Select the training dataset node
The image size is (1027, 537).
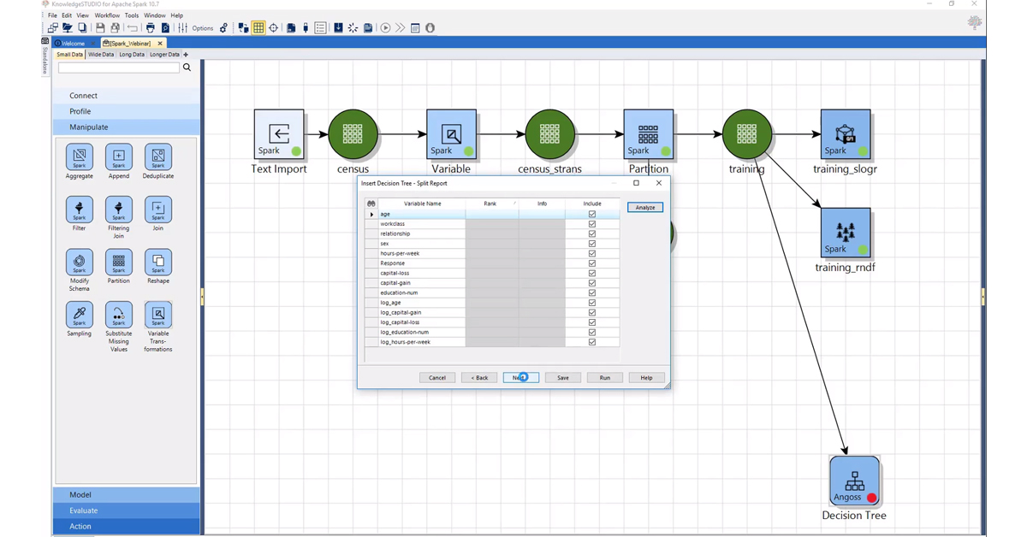point(746,134)
